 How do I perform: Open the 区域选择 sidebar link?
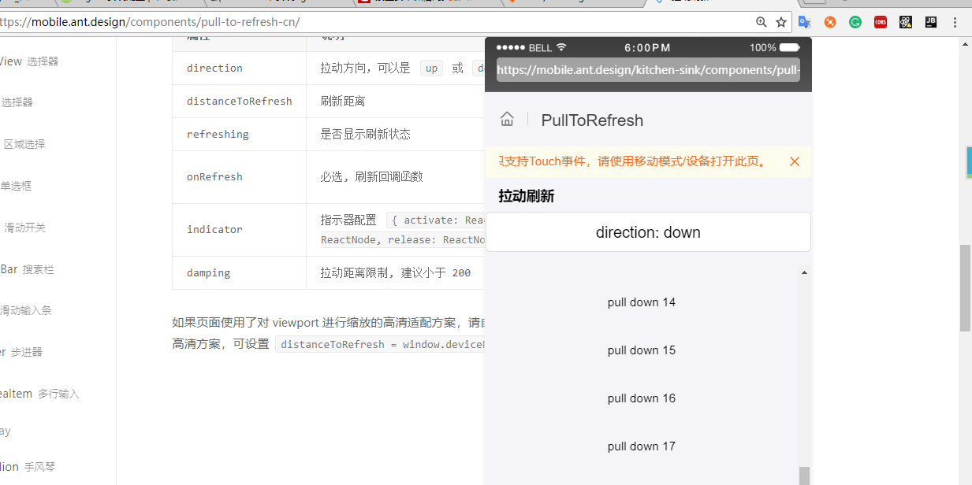point(24,144)
